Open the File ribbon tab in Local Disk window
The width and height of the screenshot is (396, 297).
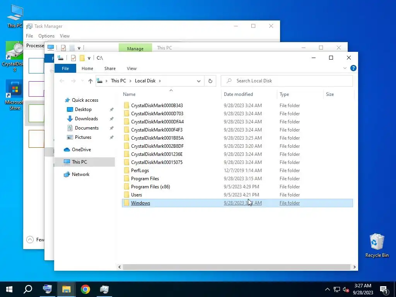coord(65,68)
